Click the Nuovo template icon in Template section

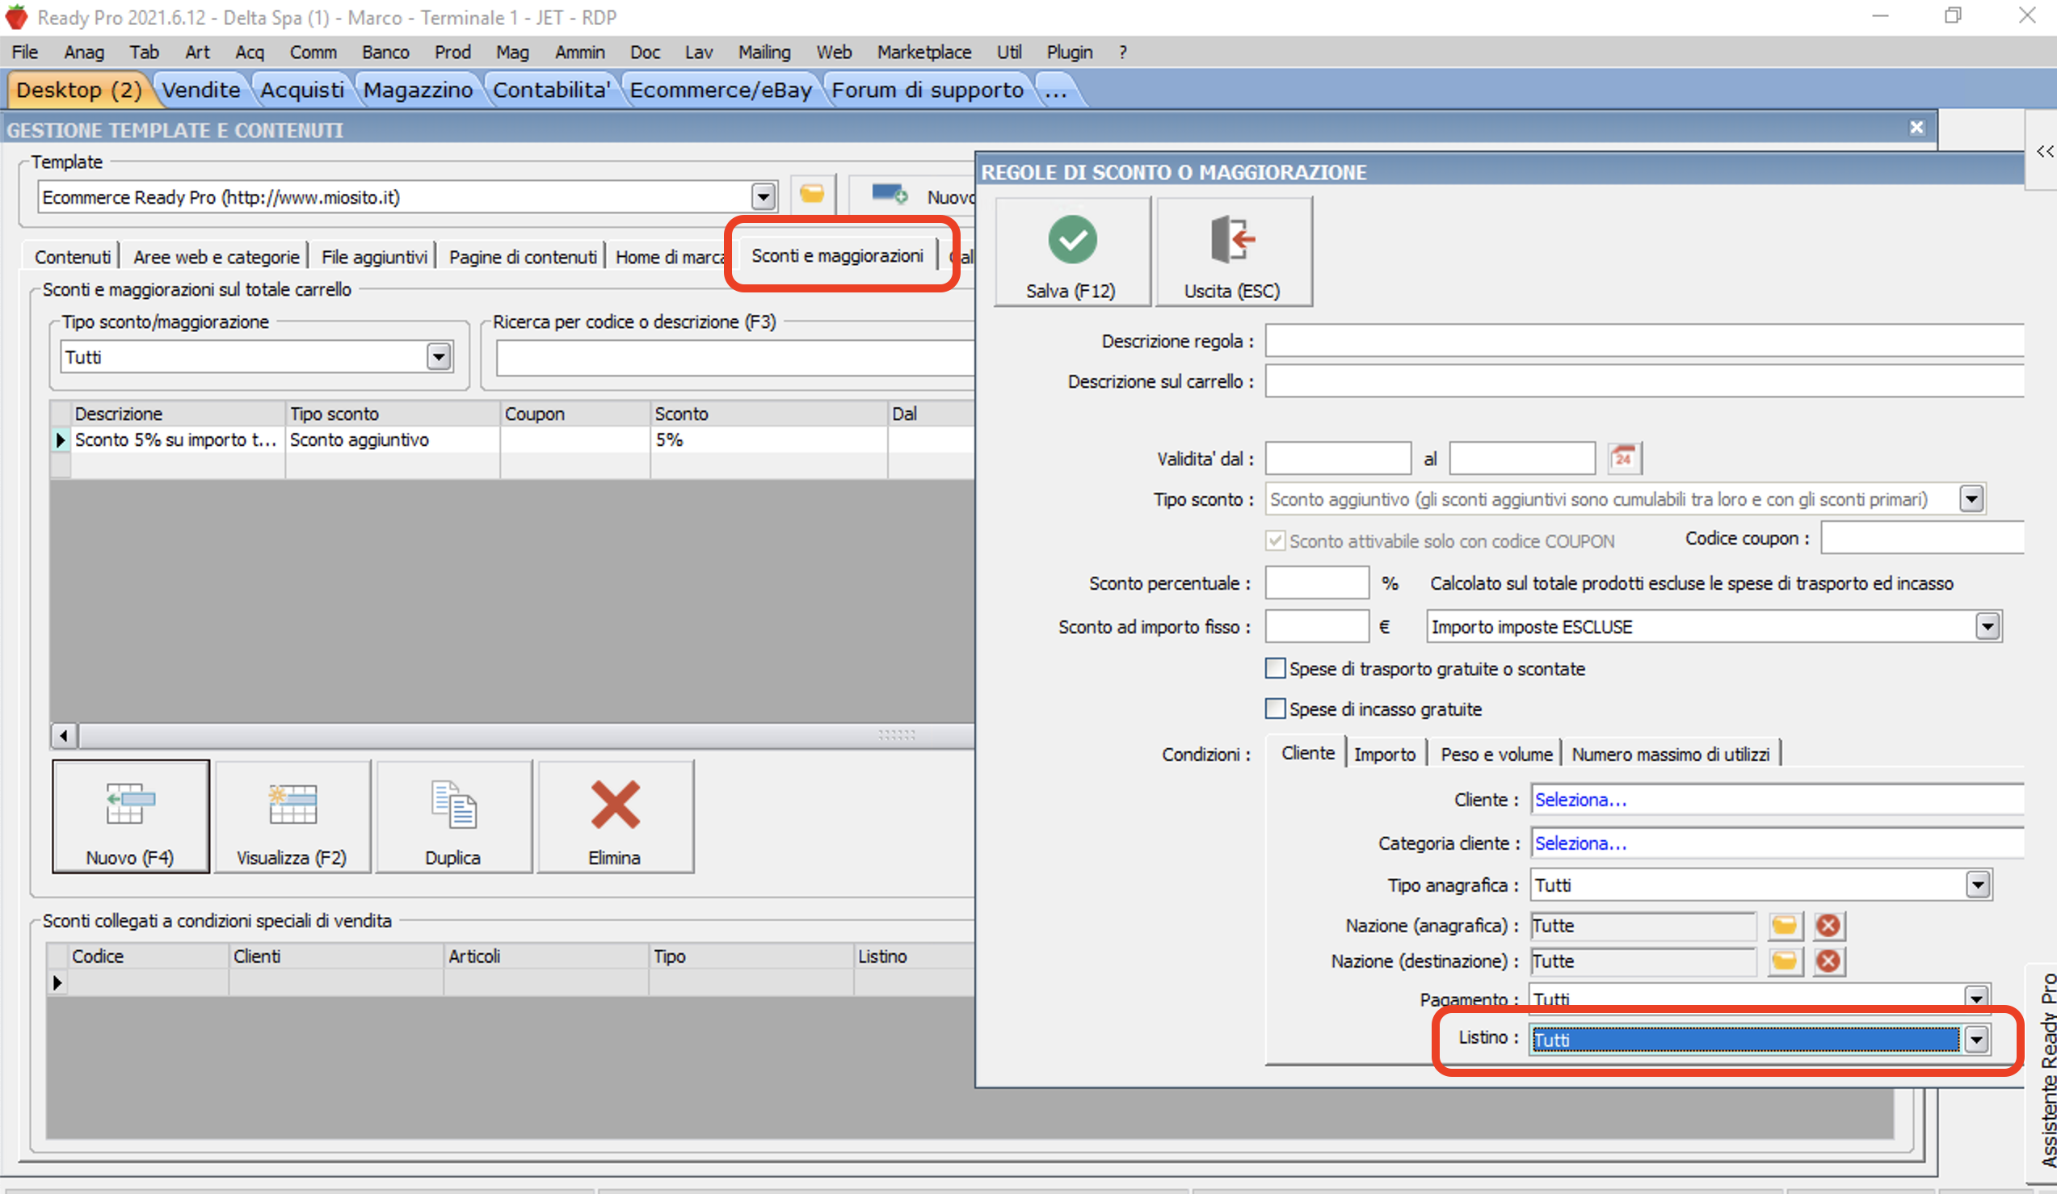coord(889,195)
